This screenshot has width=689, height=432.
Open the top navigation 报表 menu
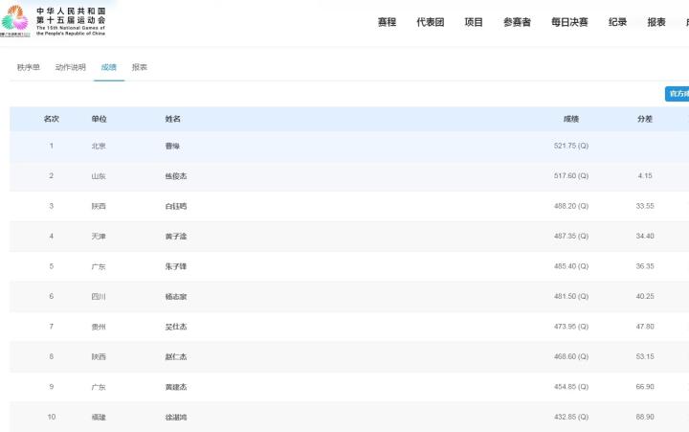[656, 22]
